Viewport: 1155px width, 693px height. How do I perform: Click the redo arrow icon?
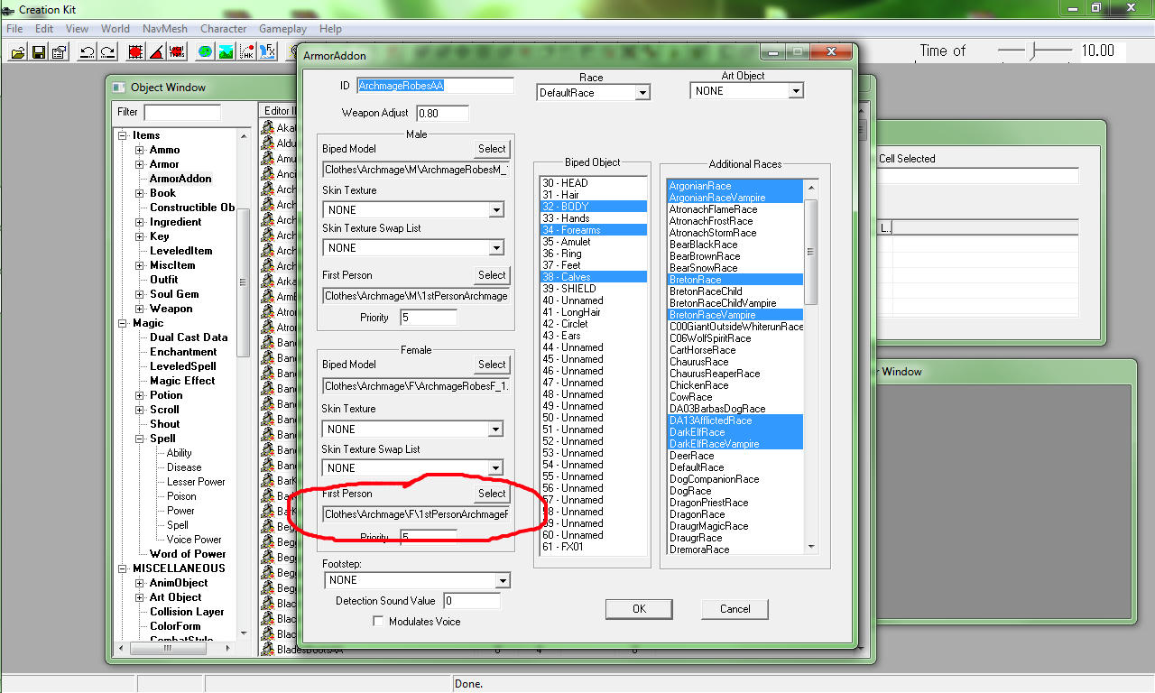click(107, 51)
